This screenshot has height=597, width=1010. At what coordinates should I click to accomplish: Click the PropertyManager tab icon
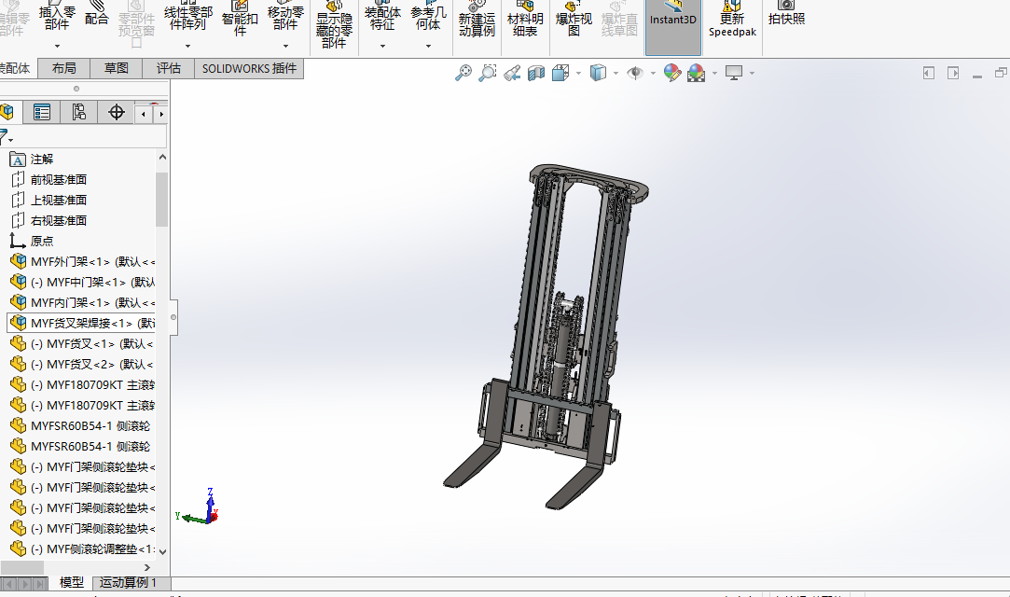pyautogui.click(x=42, y=113)
